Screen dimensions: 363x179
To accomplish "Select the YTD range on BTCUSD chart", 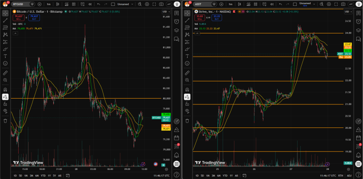I will pyautogui.click(x=43, y=175).
